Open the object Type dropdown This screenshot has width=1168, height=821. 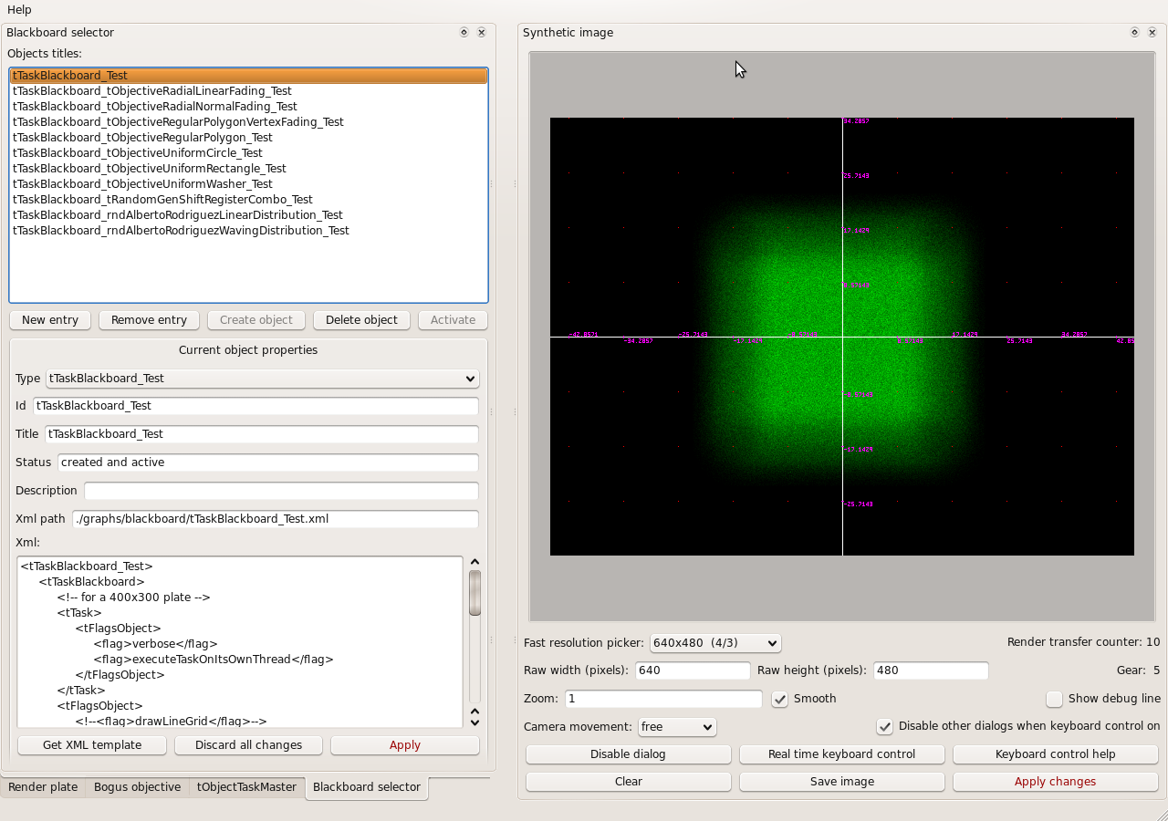click(x=263, y=379)
